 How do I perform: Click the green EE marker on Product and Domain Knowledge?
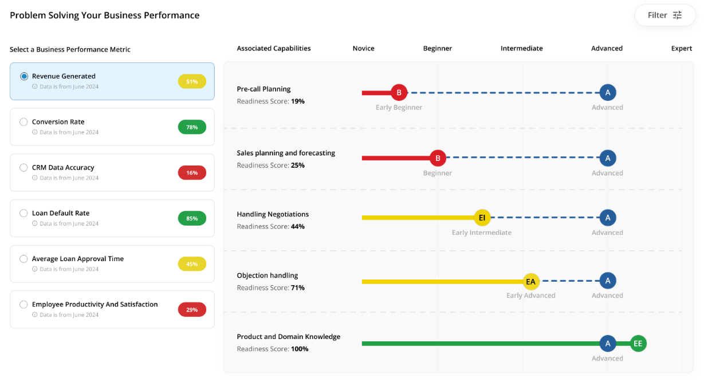(x=638, y=343)
